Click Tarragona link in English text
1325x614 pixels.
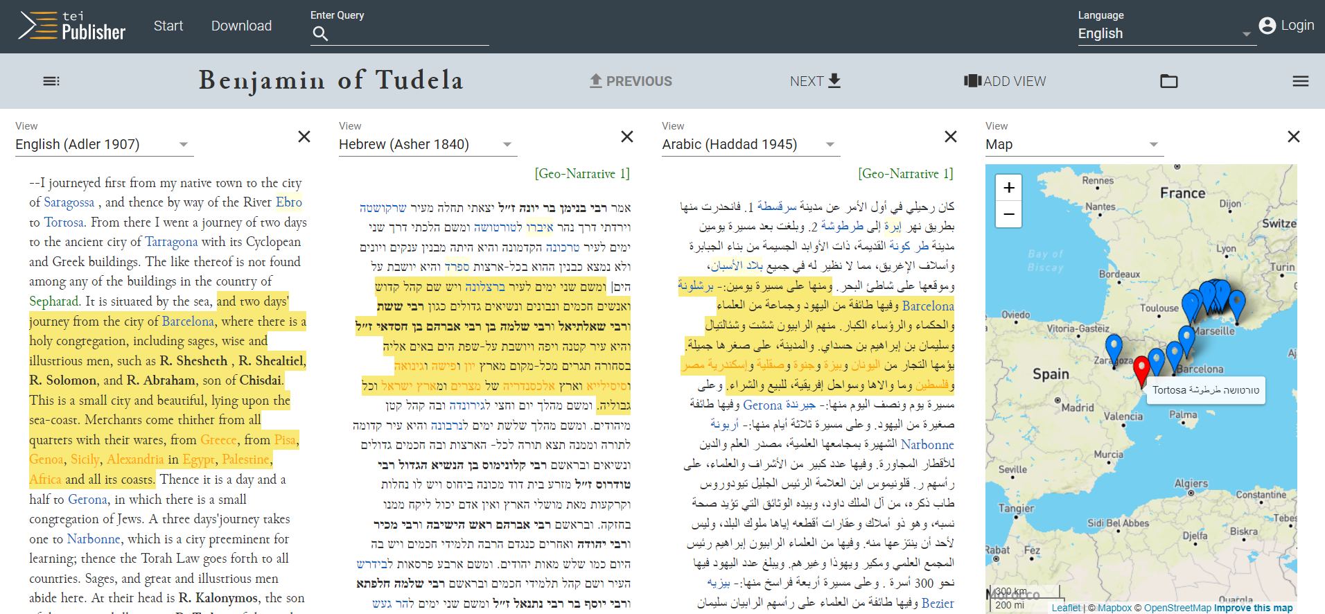tap(171, 242)
